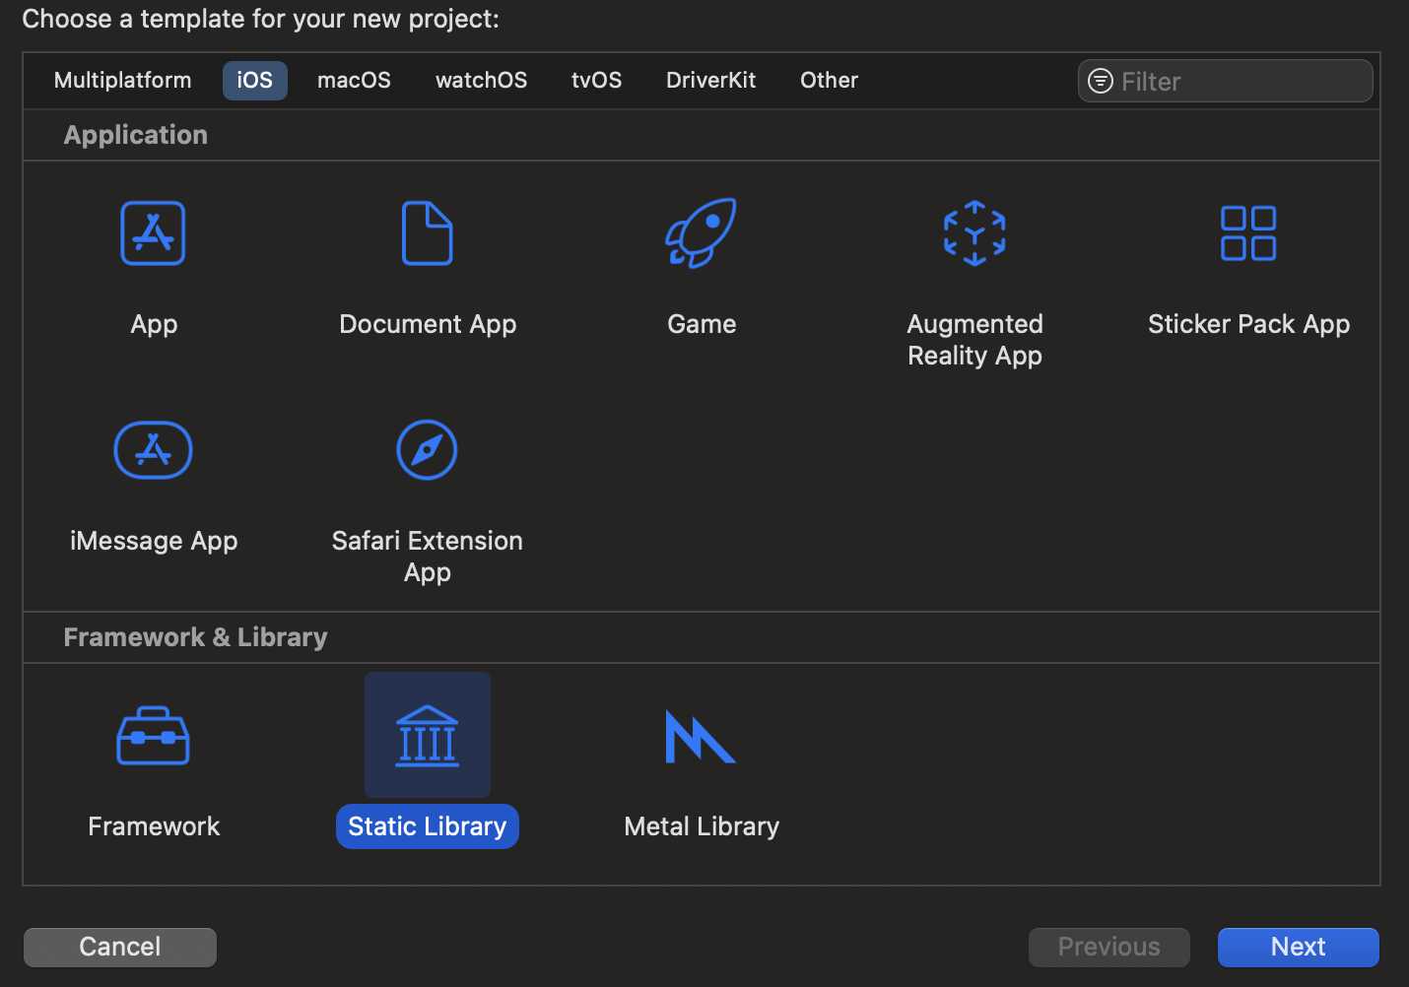Choose the Metal Library icon
This screenshot has height=987, width=1409.
pos(701,736)
